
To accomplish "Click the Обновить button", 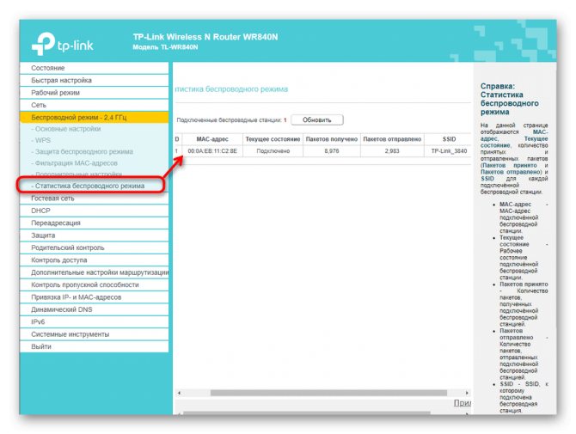I will click(317, 119).
